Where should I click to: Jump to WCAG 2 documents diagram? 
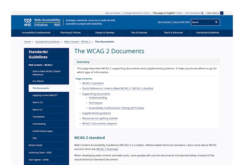coord(99,123)
